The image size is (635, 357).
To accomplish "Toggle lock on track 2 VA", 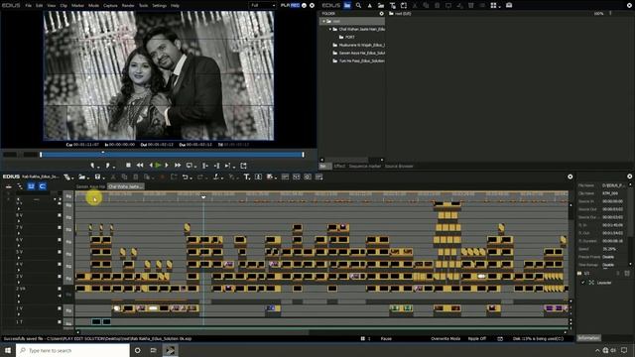I will tap(60, 289).
